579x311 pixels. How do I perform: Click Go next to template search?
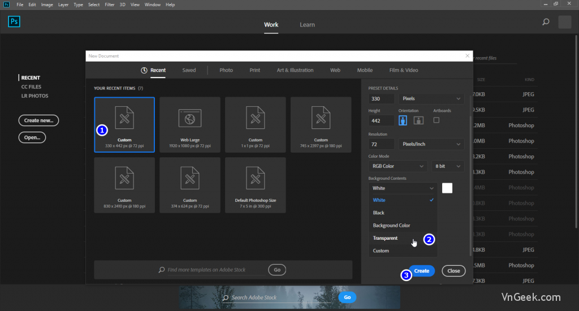(x=277, y=270)
